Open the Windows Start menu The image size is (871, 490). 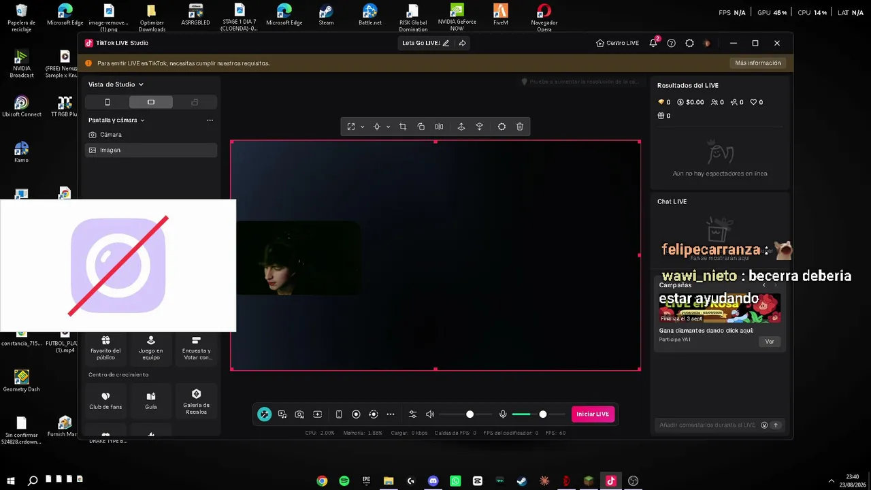click(10, 481)
